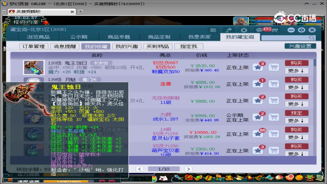Image resolution: width=327 pixels, height=184 pixels.
Task: Open the header shopping cart icon
Action: [x=275, y=30]
